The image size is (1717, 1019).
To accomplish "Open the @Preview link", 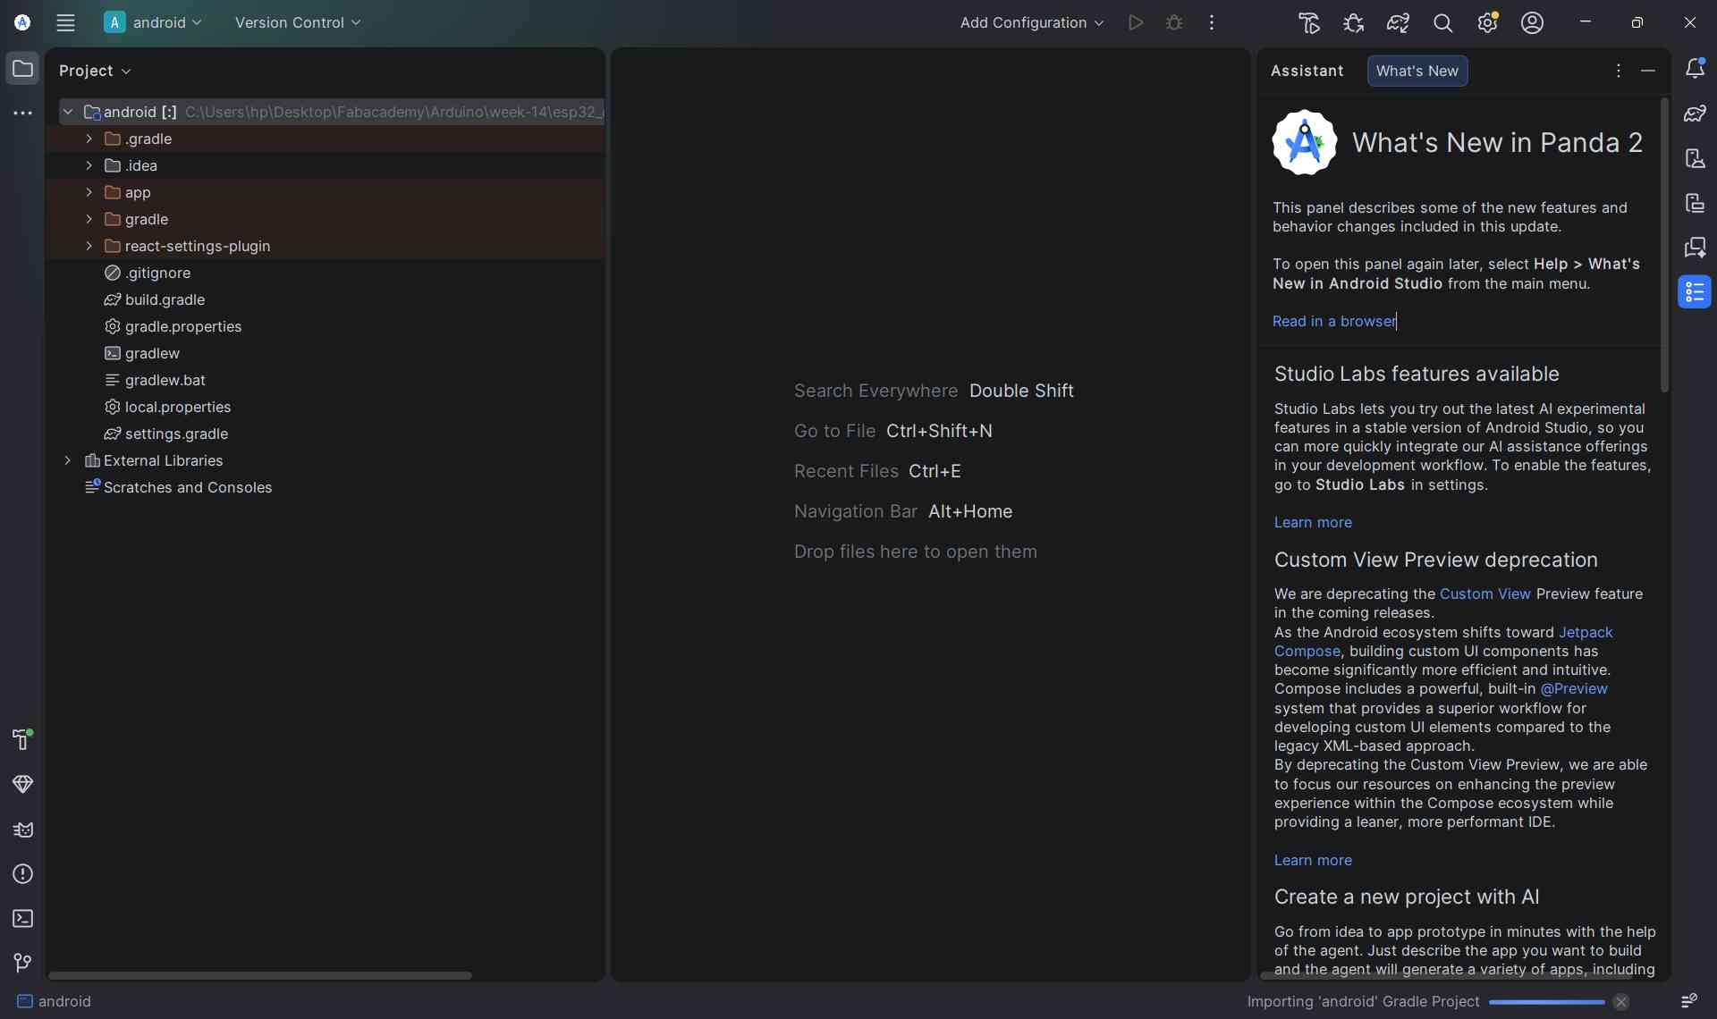I will point(1573,688).
